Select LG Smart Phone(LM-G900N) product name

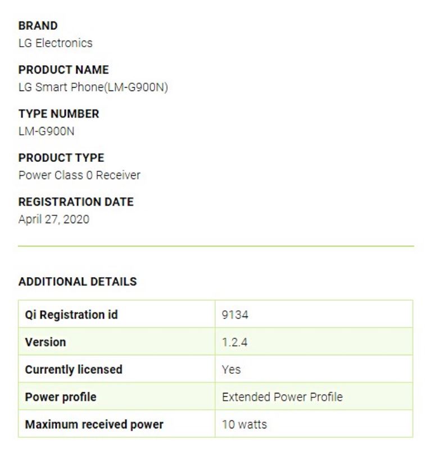coord(93,87)
